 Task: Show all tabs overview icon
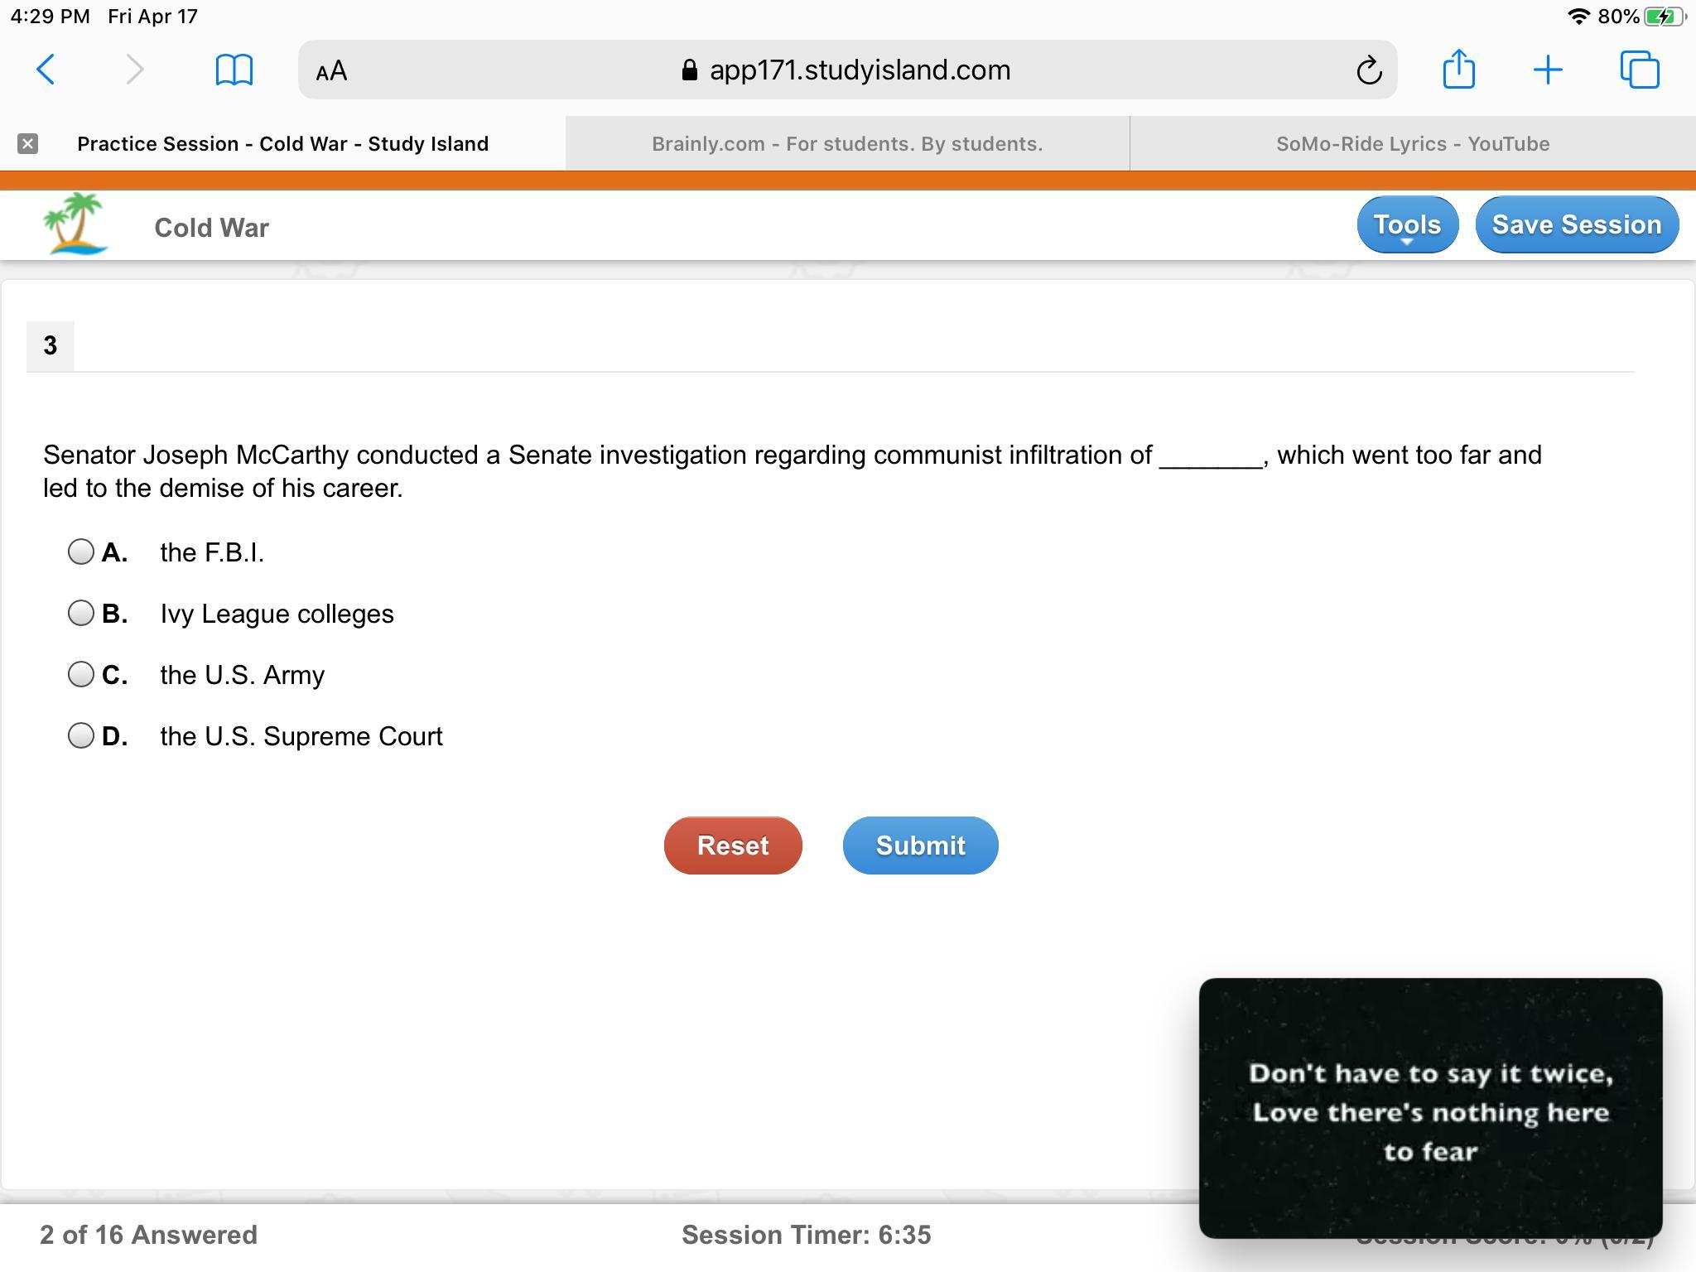pyautogui.click(x=1640, y=70)
